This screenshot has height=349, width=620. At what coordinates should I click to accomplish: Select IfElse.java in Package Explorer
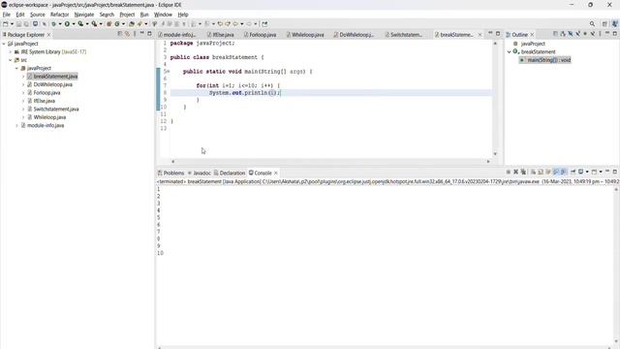click(45, 101)
